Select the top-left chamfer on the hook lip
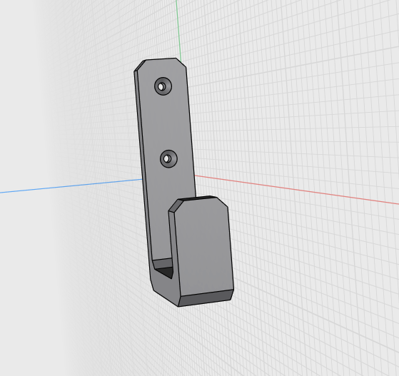The image size is (399, 376). coord(176,205)
